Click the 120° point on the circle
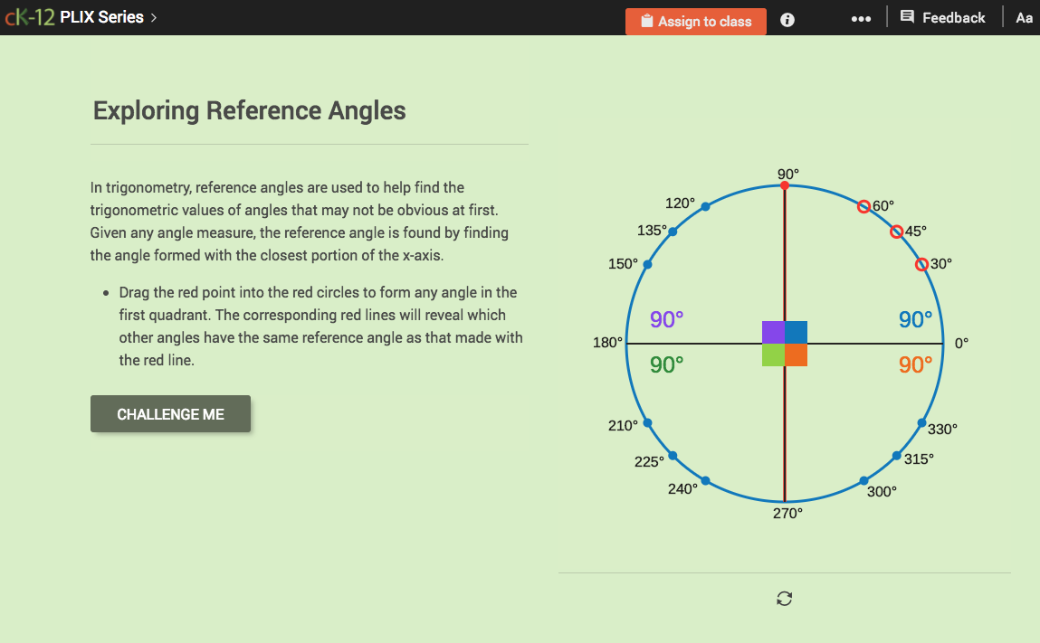 (x=706, y=205)
